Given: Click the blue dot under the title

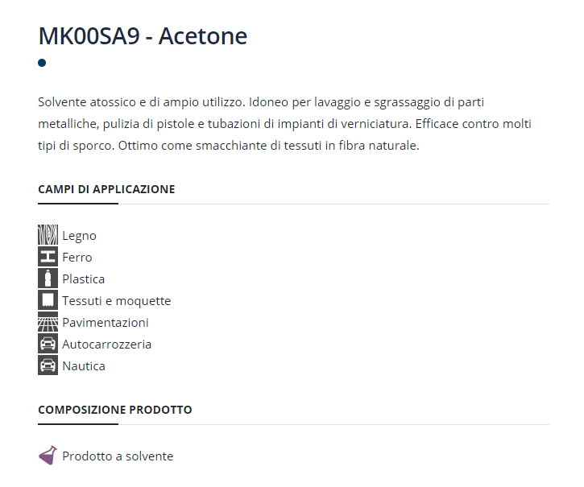Looking at the screenshot, I should (42, 63).
